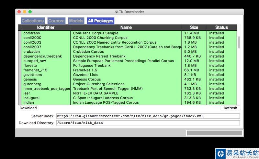Select the hmm_treebank_pos_tagger identifier
The image size is (259, 159).
click(47, 89)
